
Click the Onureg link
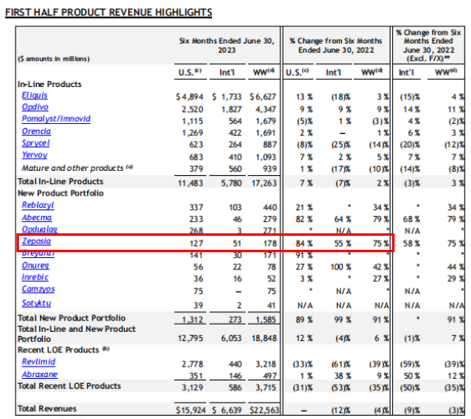(x=35, y=265)
